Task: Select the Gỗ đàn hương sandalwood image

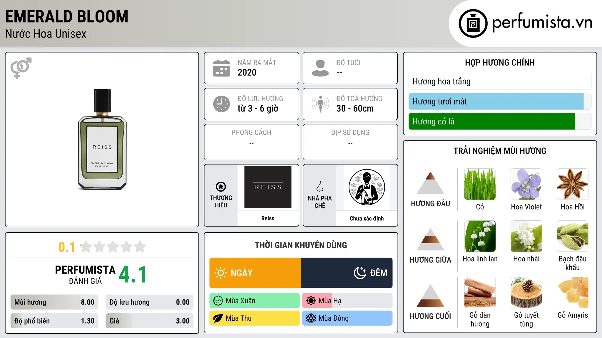Action: coord(480,293)
